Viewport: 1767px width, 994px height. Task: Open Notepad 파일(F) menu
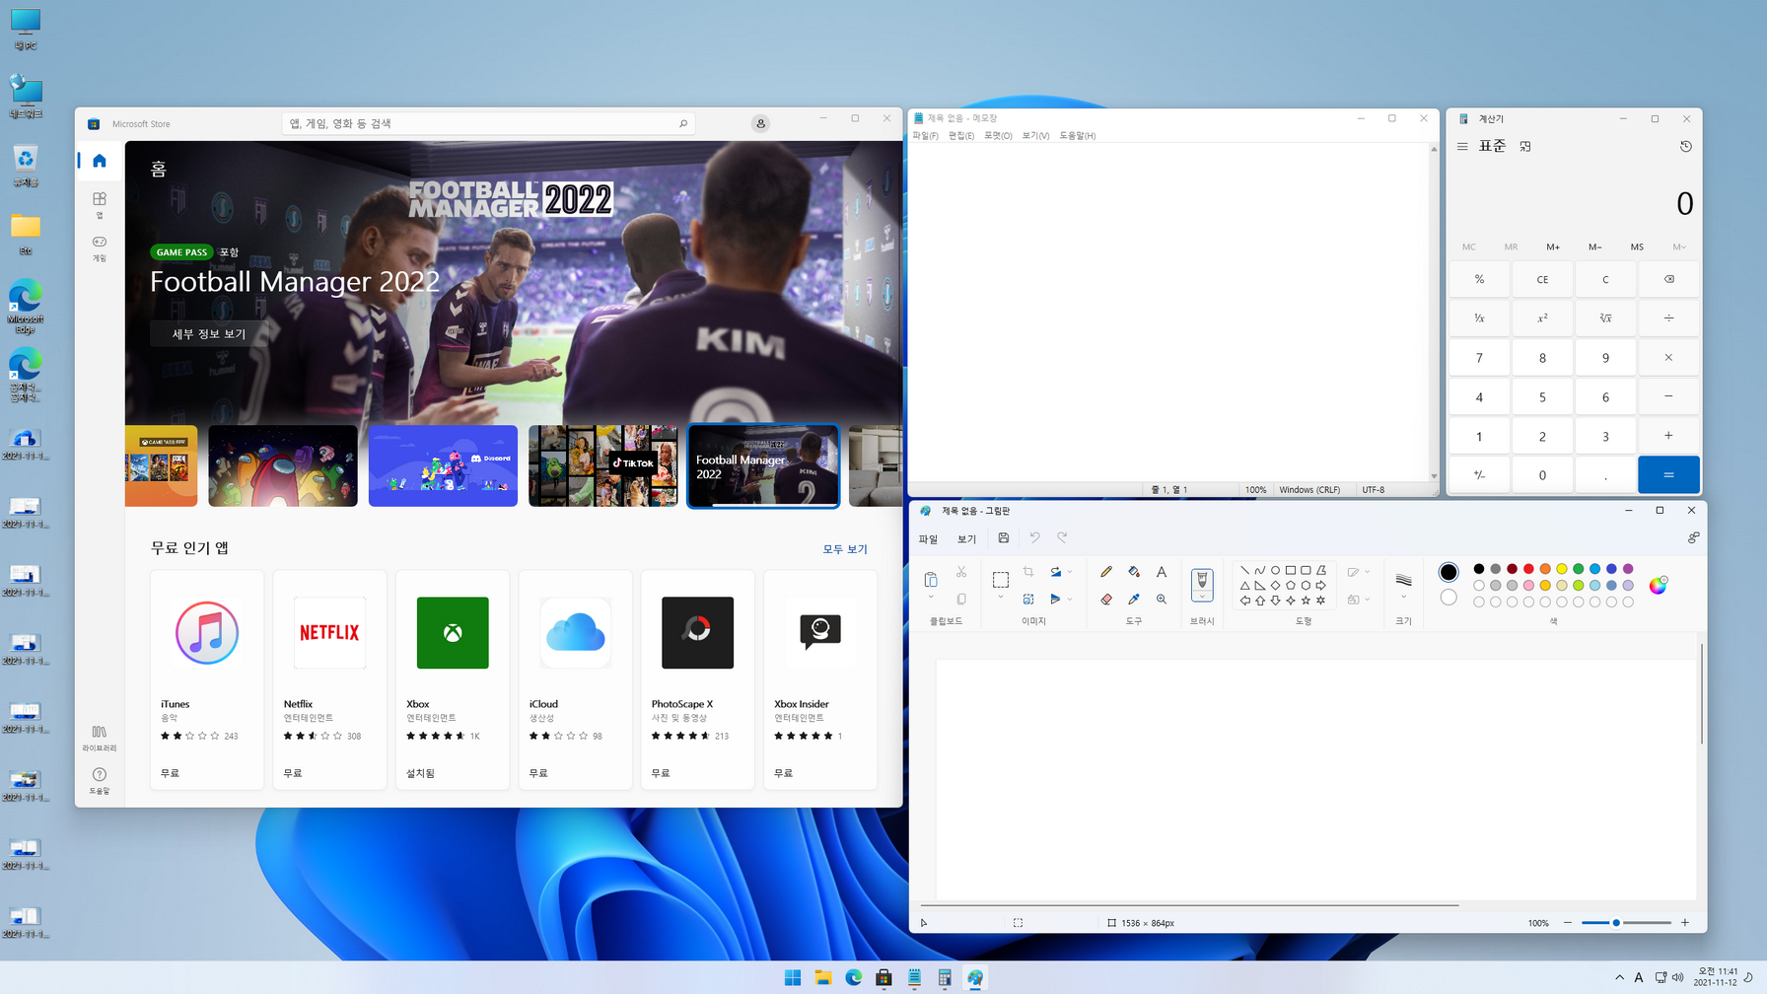(x=926, y=136)
